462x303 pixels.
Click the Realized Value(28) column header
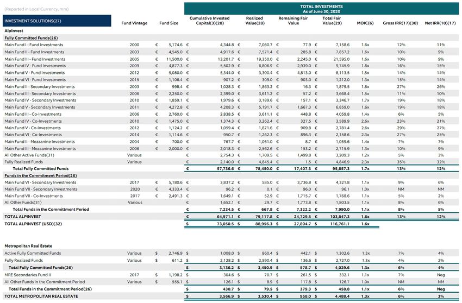tap(254, 21)
